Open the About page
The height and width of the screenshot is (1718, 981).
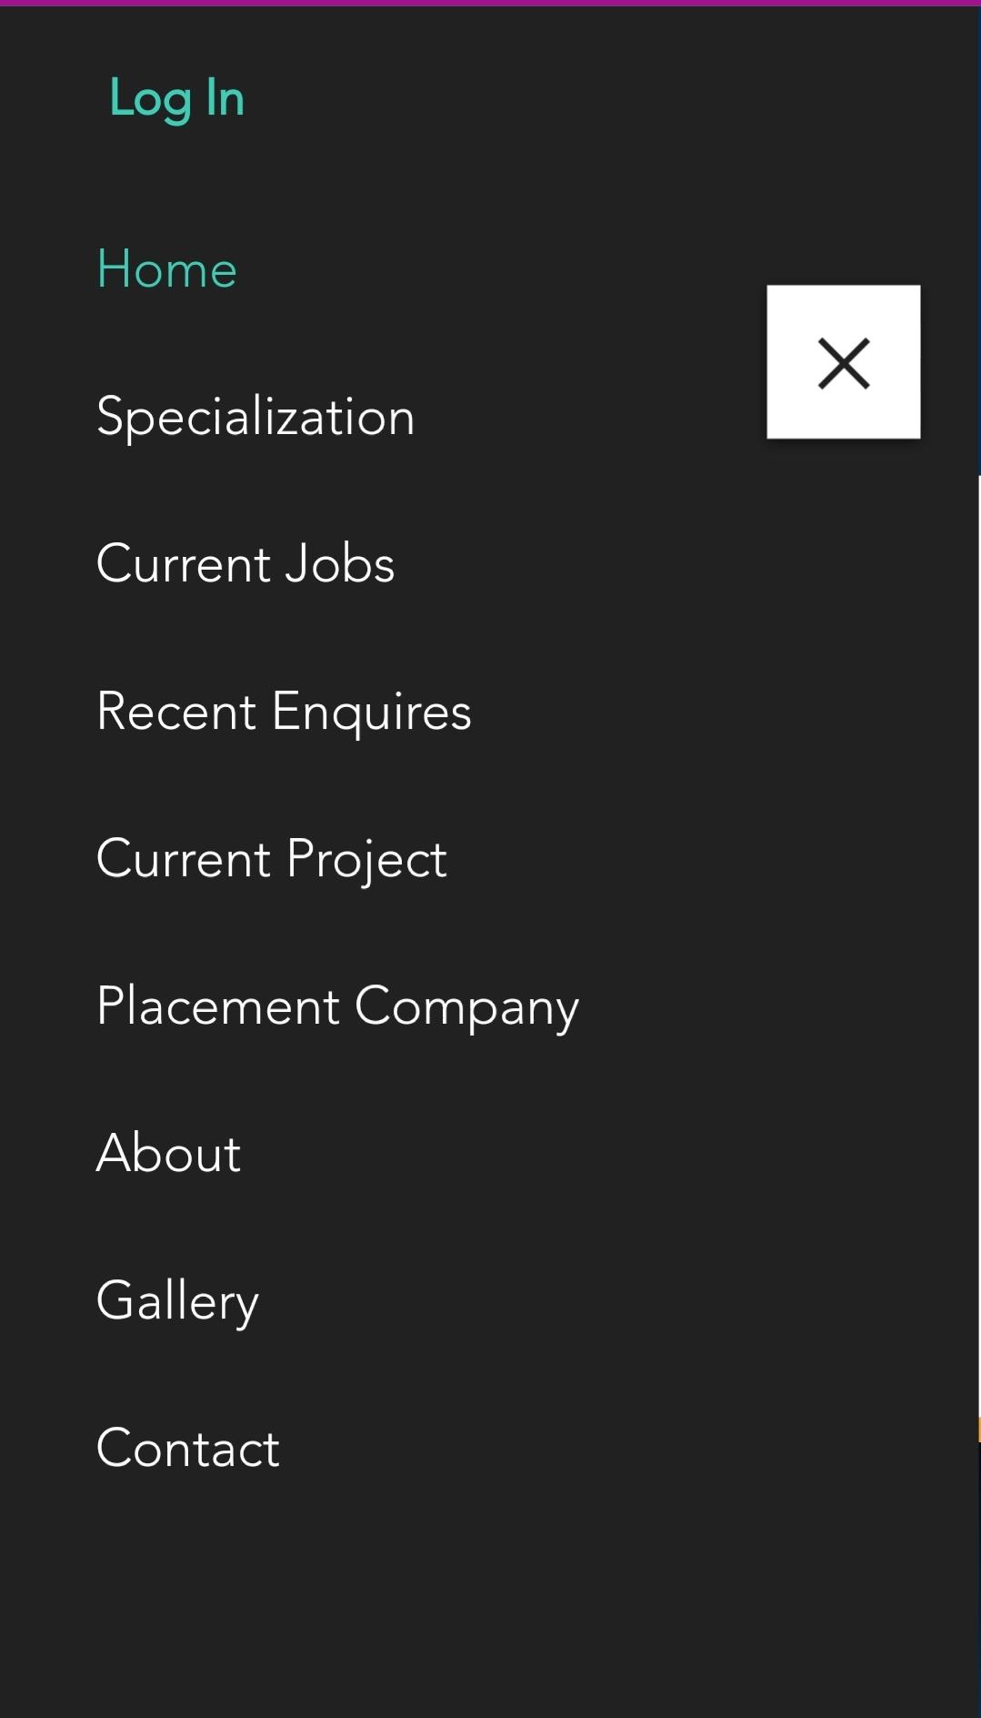click(x=169, y=1153)
